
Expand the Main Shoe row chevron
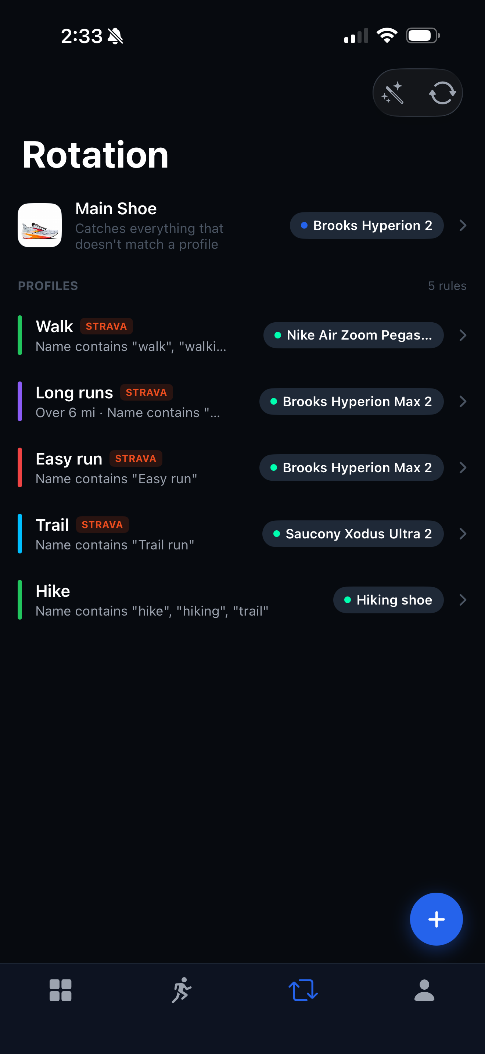(x=463, y=225)
